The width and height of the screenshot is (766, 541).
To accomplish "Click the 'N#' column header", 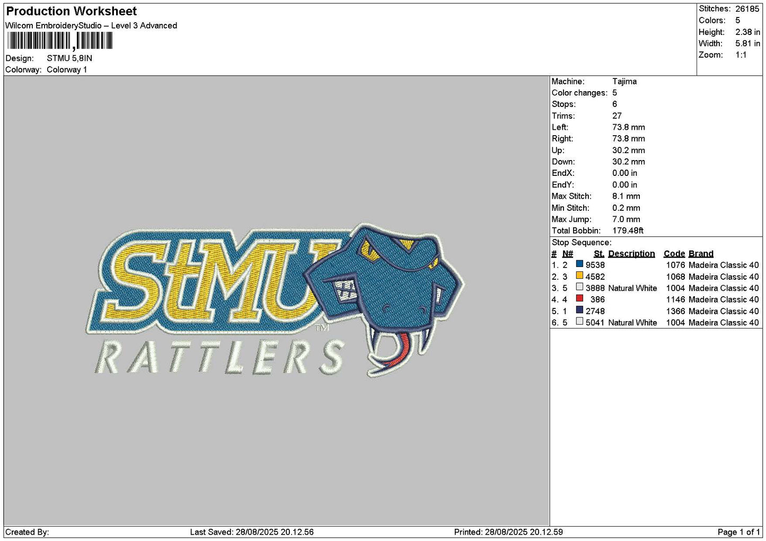I will coord(568,254).
